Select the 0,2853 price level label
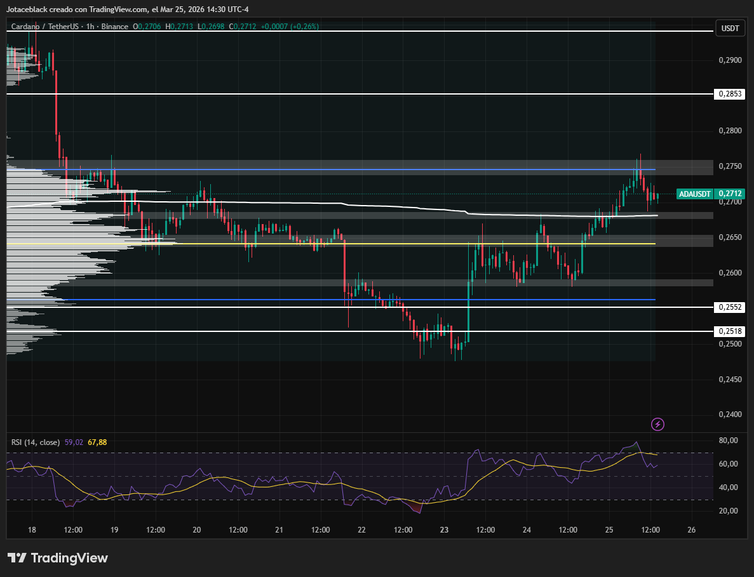The image size is (754, 577). tap(730, 94)
